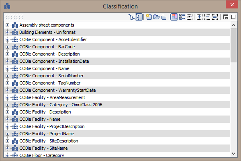Click the expand all plus icon
Viewport: 241px width, 161px height.
[200, 17]
